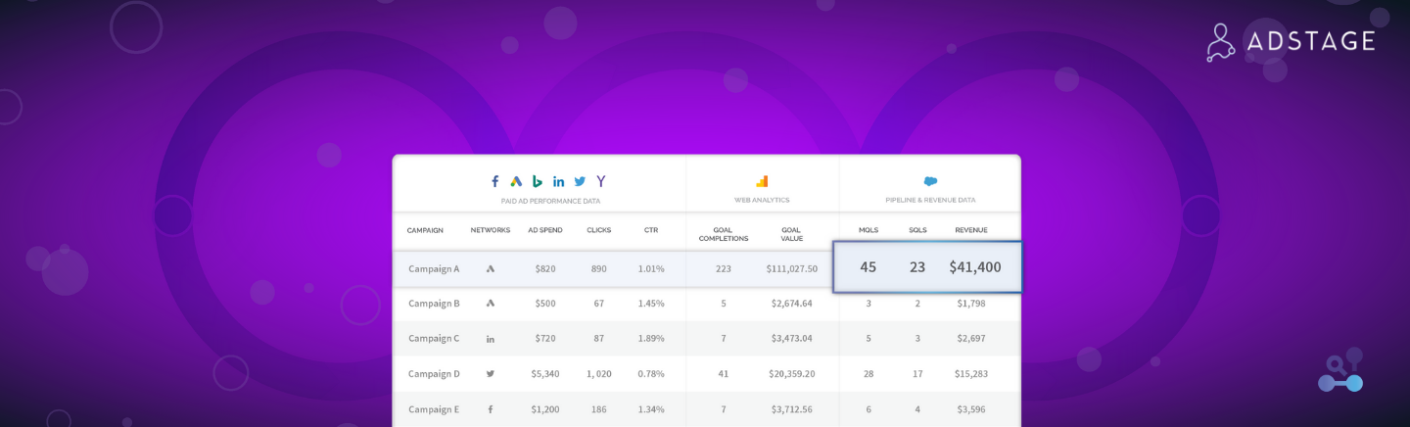Click the Twitter bird icon in the table header
The width and height of the screenshot is (1410, 427).
[x=580, y=181]
